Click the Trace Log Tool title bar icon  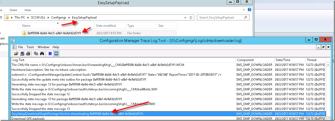[x=13, y=41]
